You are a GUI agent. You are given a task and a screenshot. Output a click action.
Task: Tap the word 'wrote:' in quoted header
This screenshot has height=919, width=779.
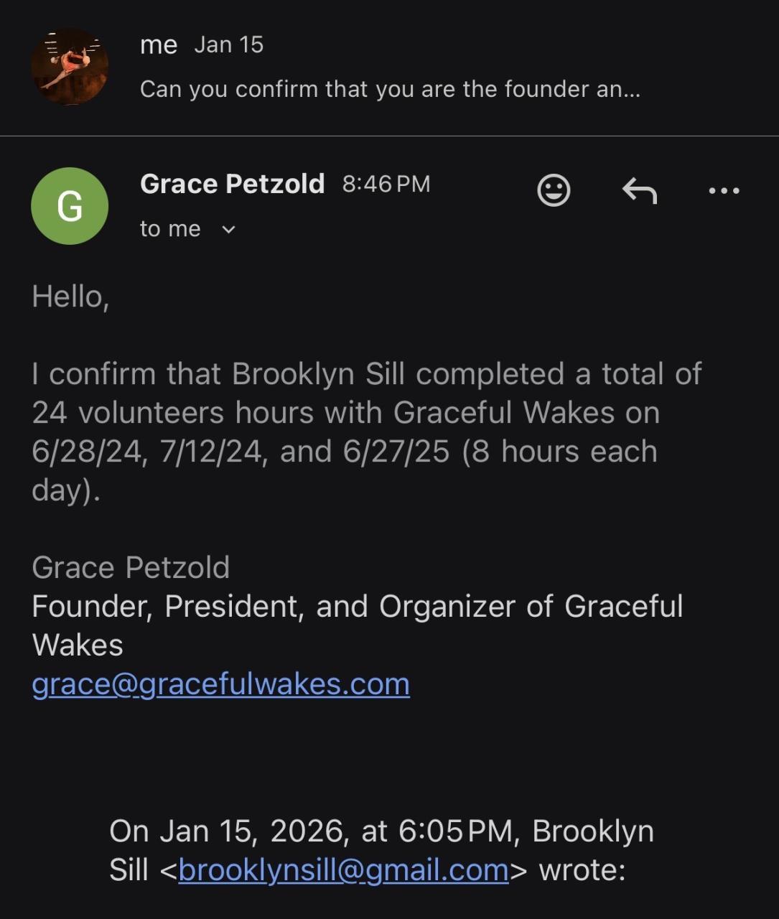[x=582, y=870]
